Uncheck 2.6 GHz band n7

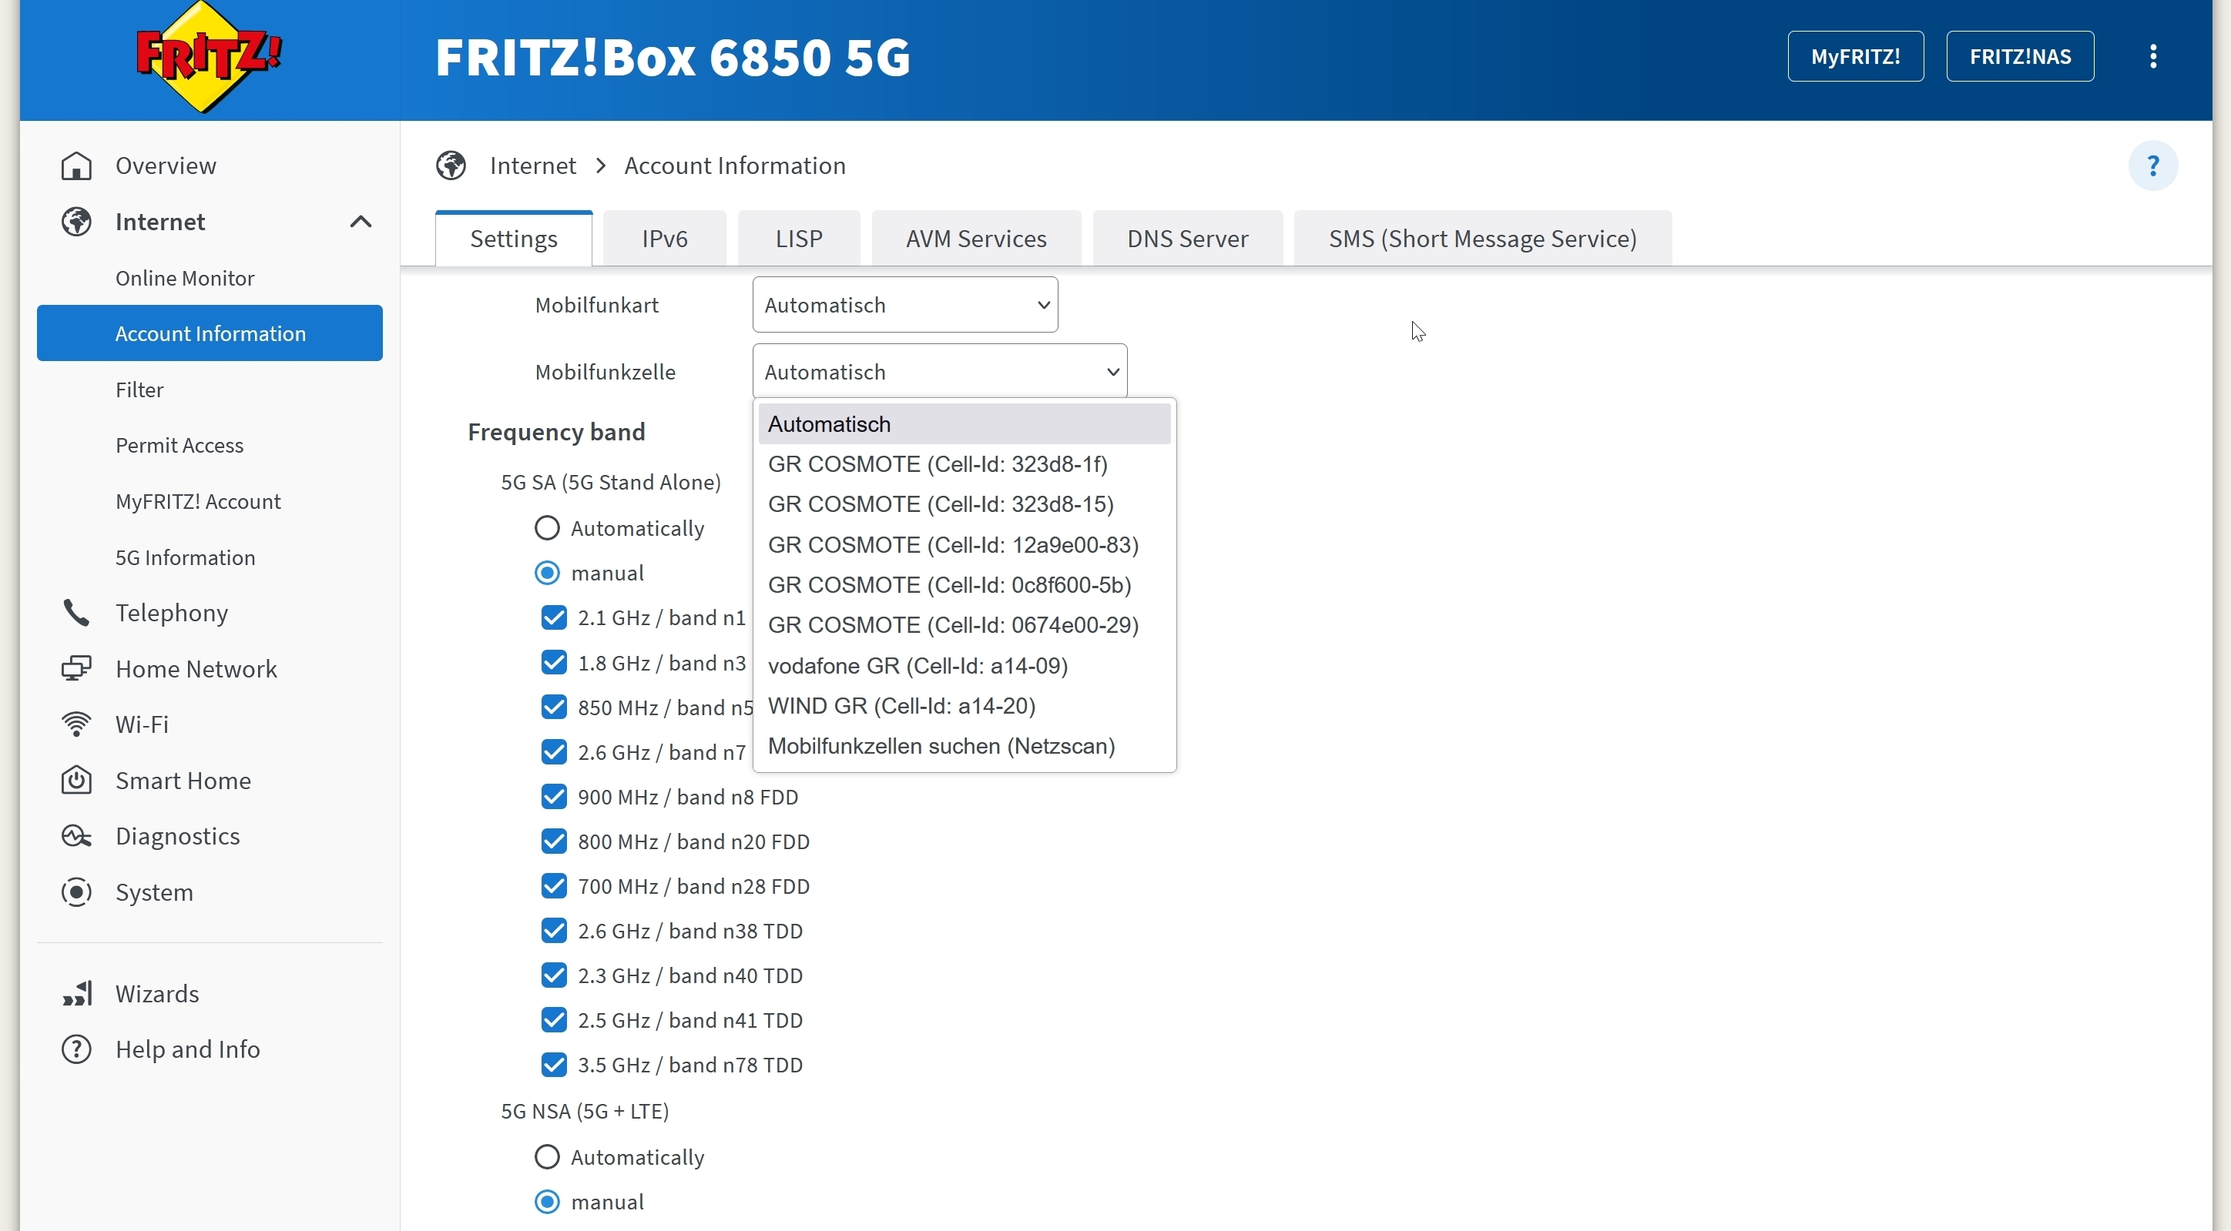pyautogui.click(x=553, y=752)
